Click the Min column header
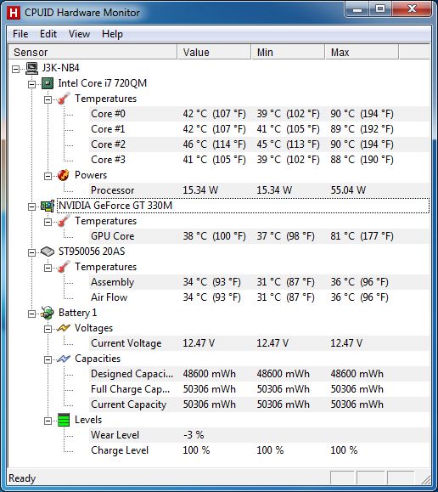The image size is (438, 492). point(288,52)
